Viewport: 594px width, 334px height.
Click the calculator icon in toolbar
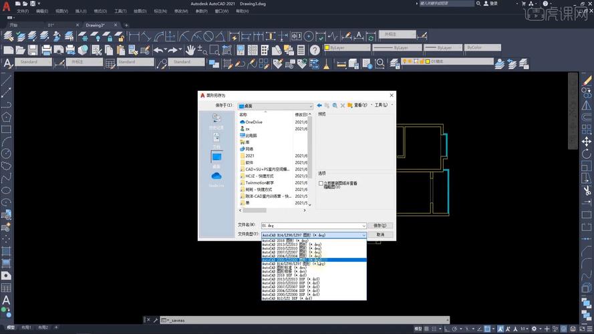coord(301,50)
